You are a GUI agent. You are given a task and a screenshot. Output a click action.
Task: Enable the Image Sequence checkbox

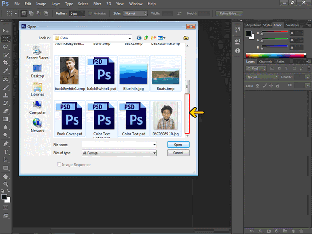pyautogui.click(x=59, y=164)
